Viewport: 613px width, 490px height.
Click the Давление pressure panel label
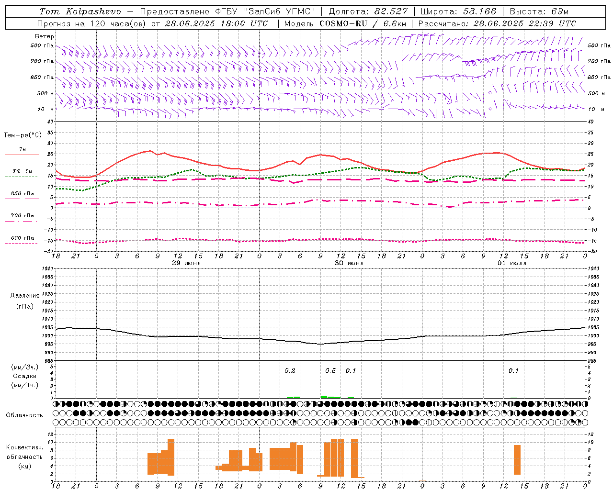coord(25,296)
